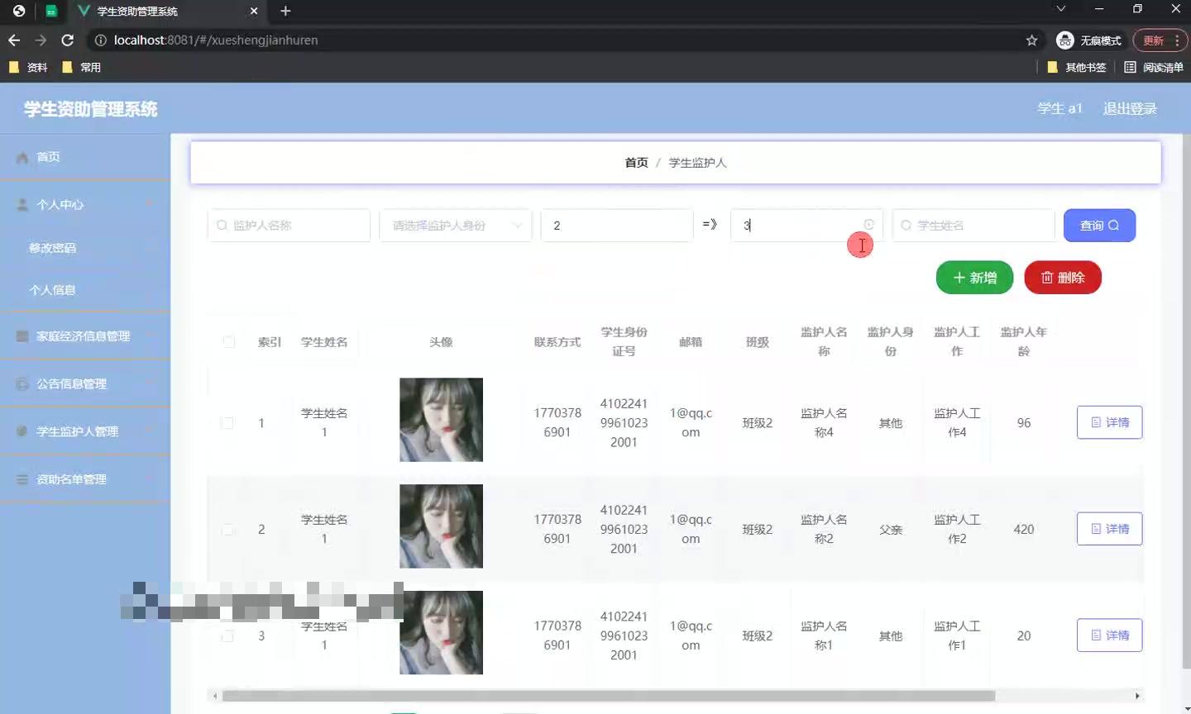
Task: Clear the number field containing 3
Action: coord(868,225)
